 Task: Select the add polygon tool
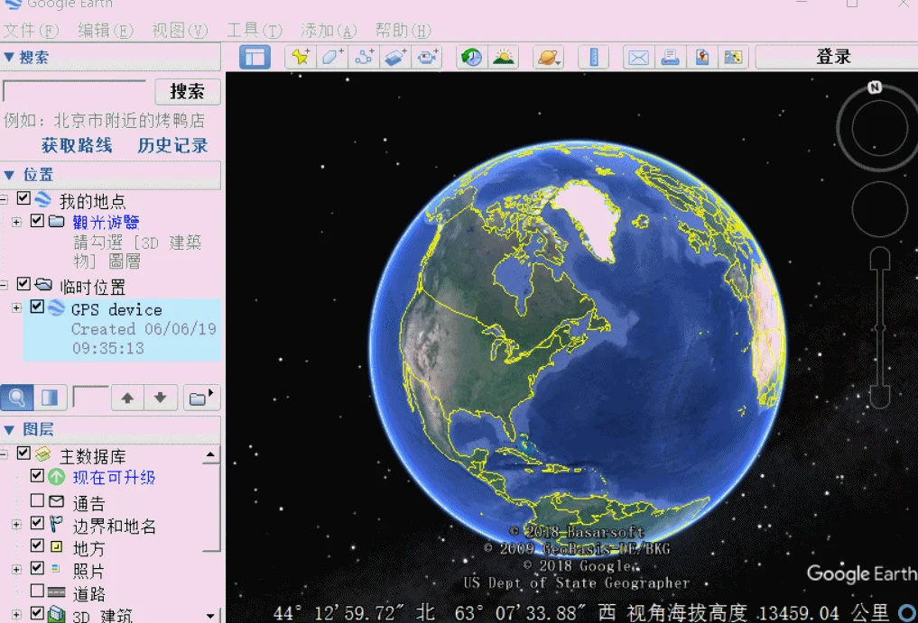[x=332, y=58]
